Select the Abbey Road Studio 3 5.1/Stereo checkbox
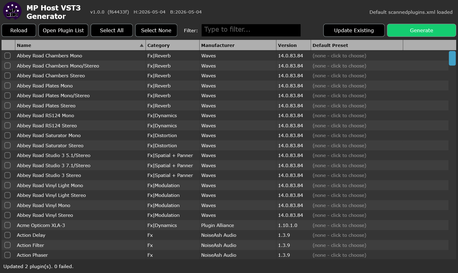Image resolution: width=458 pixels, height=273 pixels. tap(8, 156)
